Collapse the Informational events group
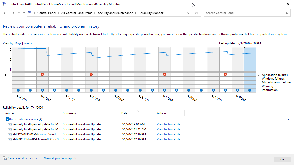This screenshot has width=294, height=165. [288, 119]
